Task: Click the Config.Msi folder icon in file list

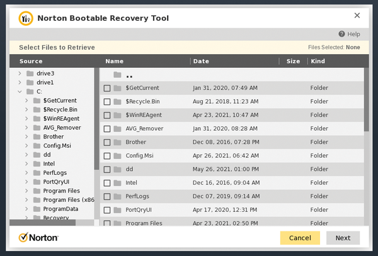Action: [x=117, y=155]
